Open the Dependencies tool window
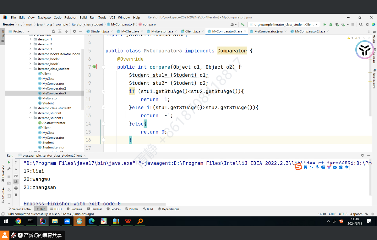The image size is (377, 240). (168, 209)
